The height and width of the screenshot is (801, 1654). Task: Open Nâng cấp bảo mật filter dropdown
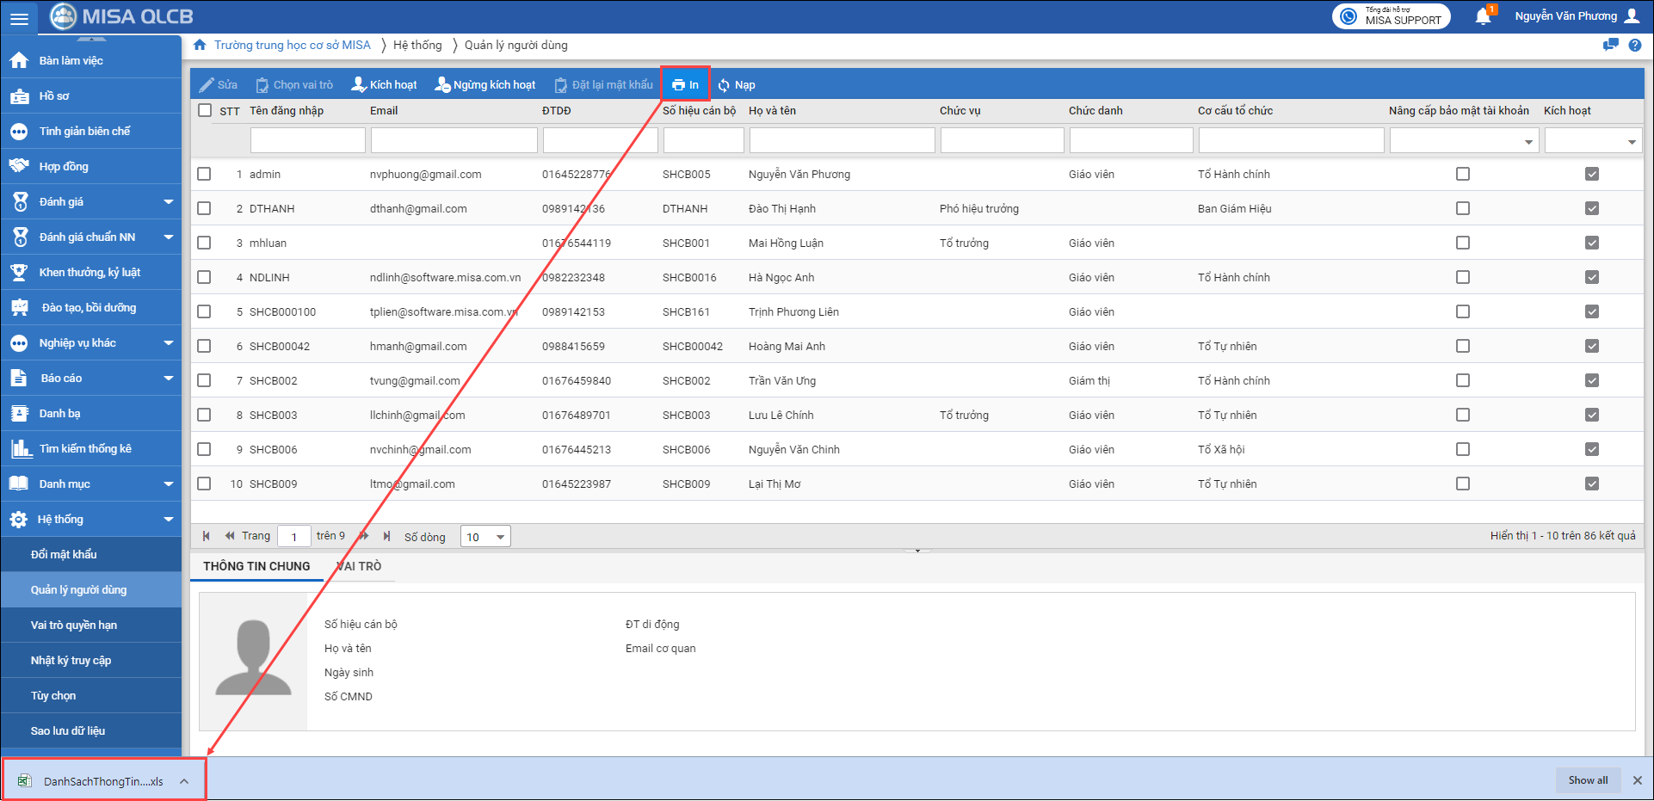click(1528, 142)
